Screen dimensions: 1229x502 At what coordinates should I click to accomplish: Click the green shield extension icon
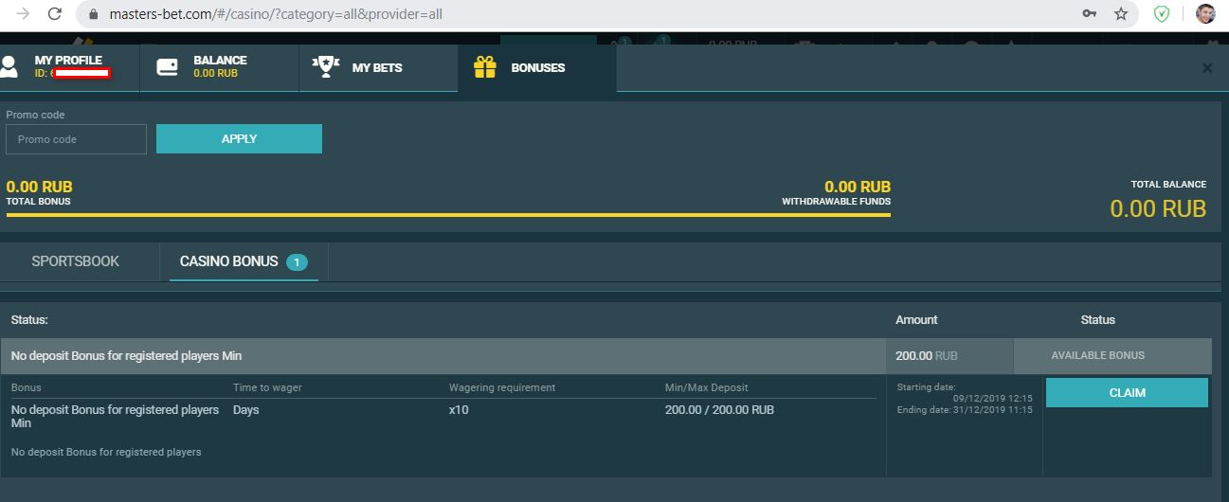click(x=1161, y=14)
